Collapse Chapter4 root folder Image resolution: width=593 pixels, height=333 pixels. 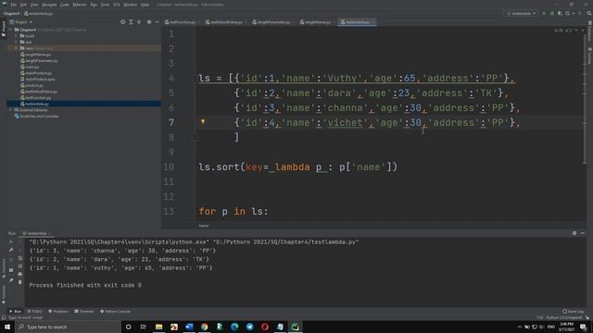pos(11,30)
